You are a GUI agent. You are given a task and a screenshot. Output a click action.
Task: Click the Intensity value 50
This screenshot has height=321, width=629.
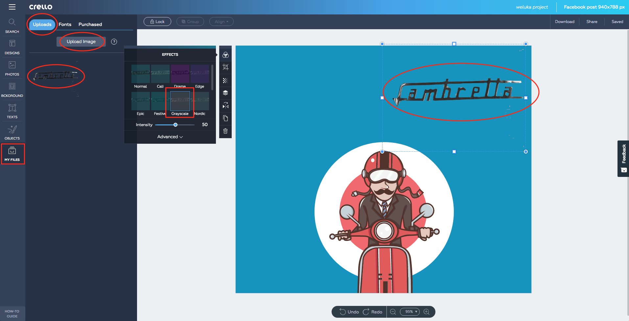point(205,125)
